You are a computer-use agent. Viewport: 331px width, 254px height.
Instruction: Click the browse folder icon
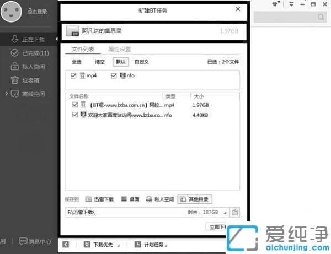coord(234,212)
